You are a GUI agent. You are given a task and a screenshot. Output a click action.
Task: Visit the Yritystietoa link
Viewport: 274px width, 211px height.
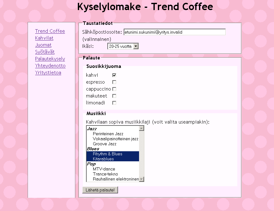(x=48, y=73)
